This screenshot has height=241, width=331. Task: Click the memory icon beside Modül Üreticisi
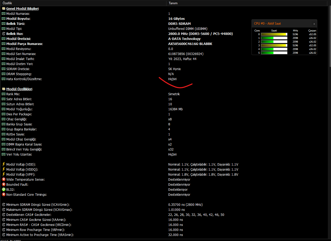tap(4, 39)
